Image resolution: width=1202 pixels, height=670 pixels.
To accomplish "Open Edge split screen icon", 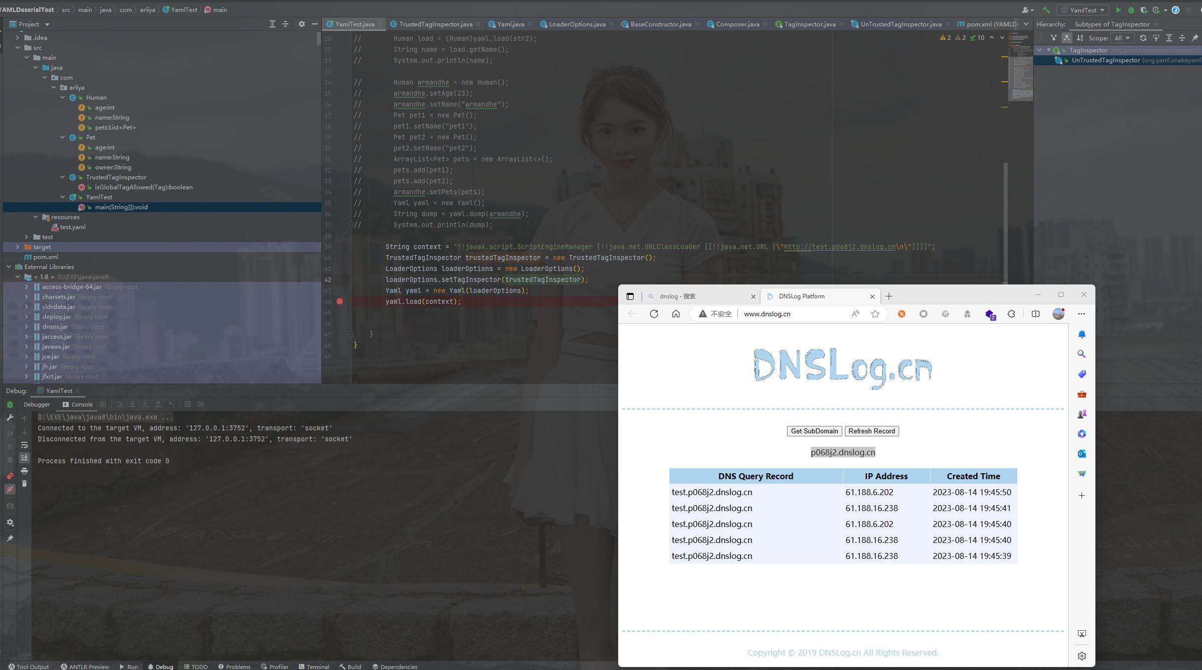I will coord(1036,314).
